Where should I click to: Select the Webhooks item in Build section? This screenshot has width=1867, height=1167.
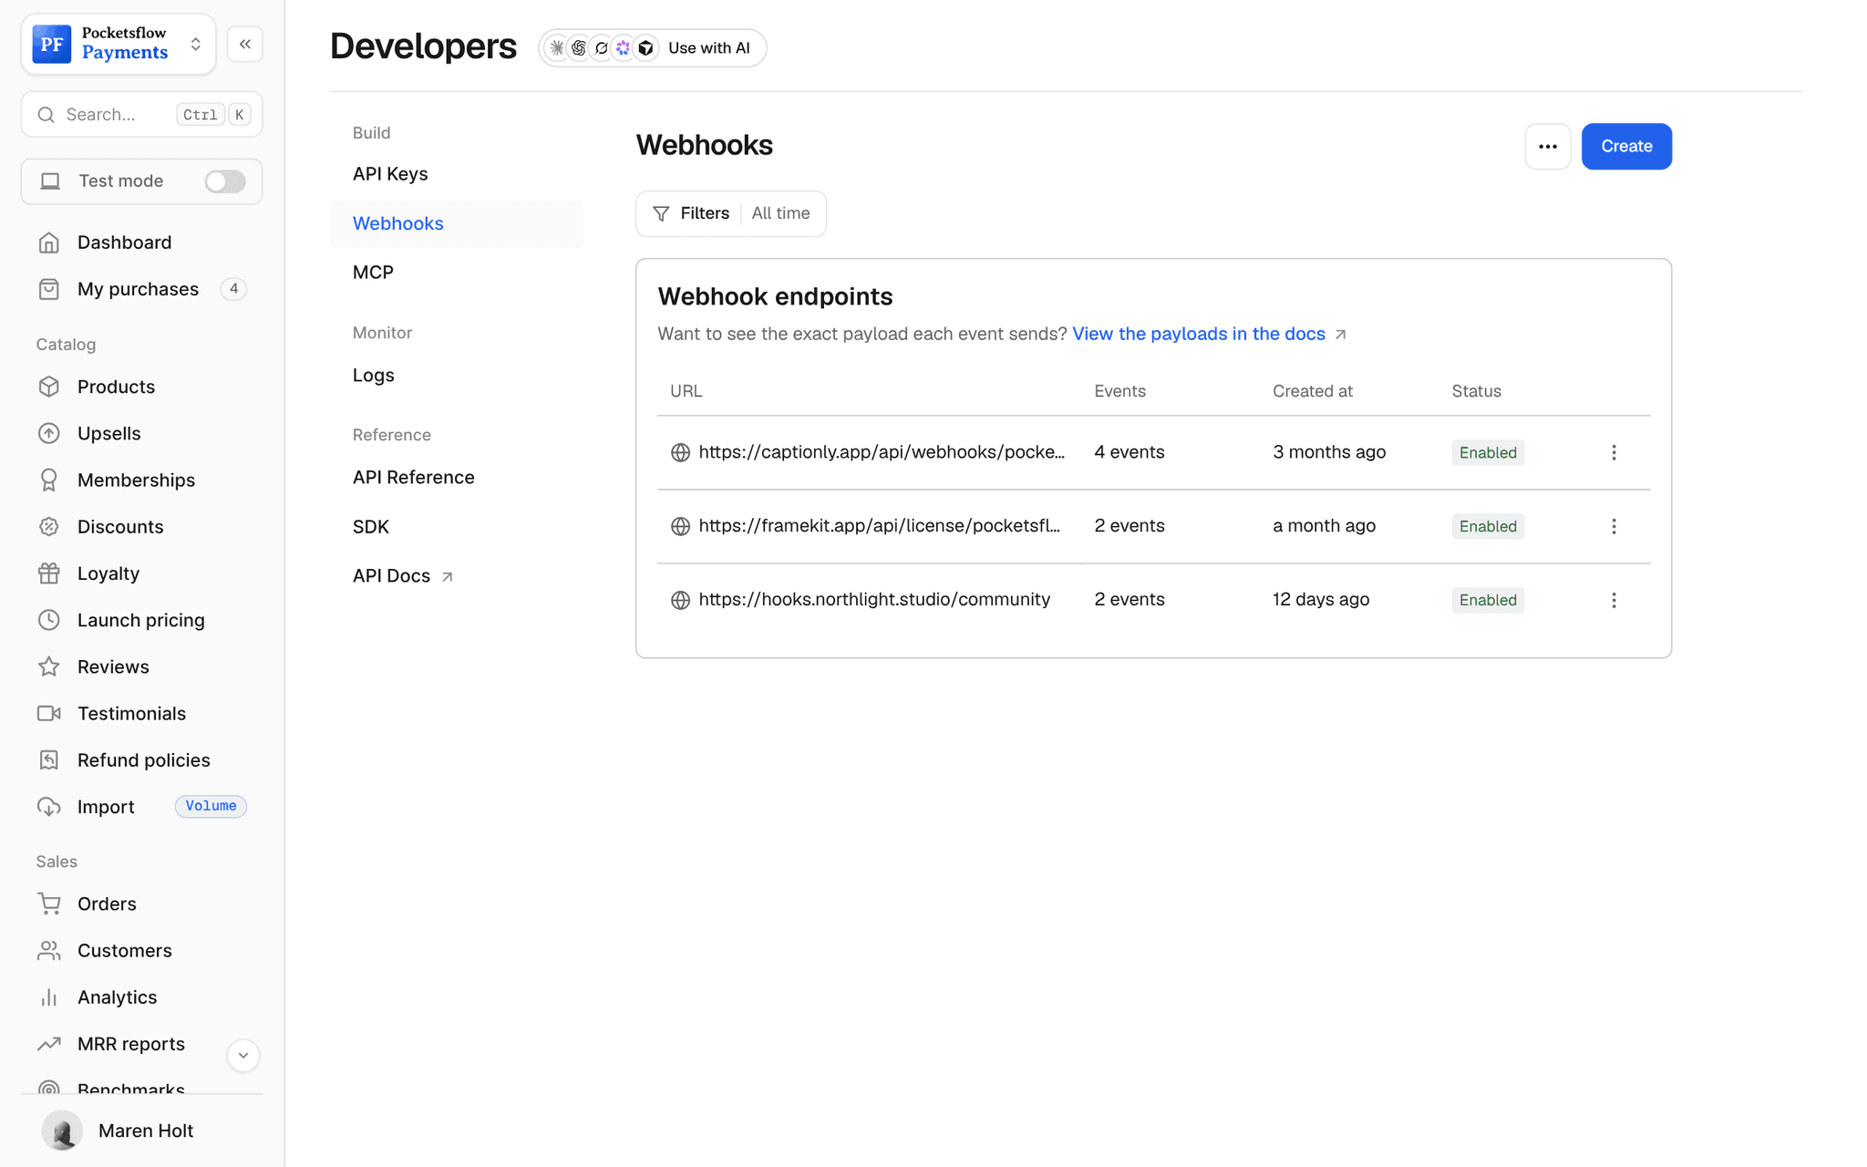coord(457,223)
